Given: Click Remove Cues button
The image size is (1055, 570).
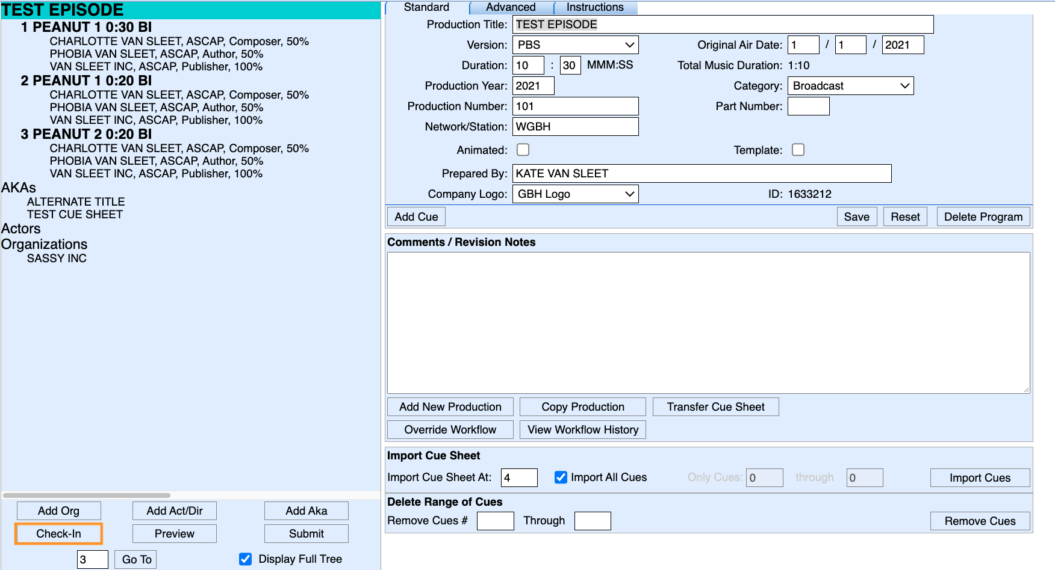Looking at the screenshot, I should [980, 521].
